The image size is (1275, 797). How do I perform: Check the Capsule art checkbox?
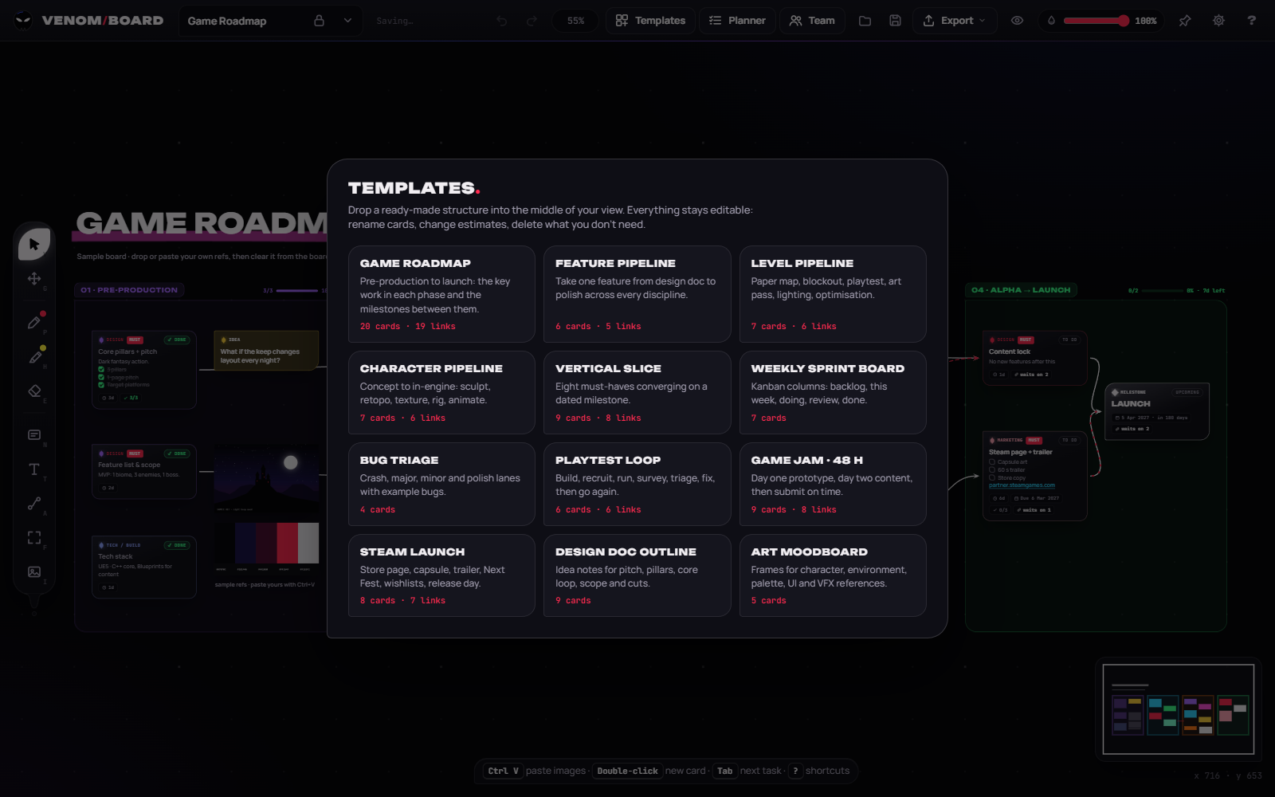point(992,461)
